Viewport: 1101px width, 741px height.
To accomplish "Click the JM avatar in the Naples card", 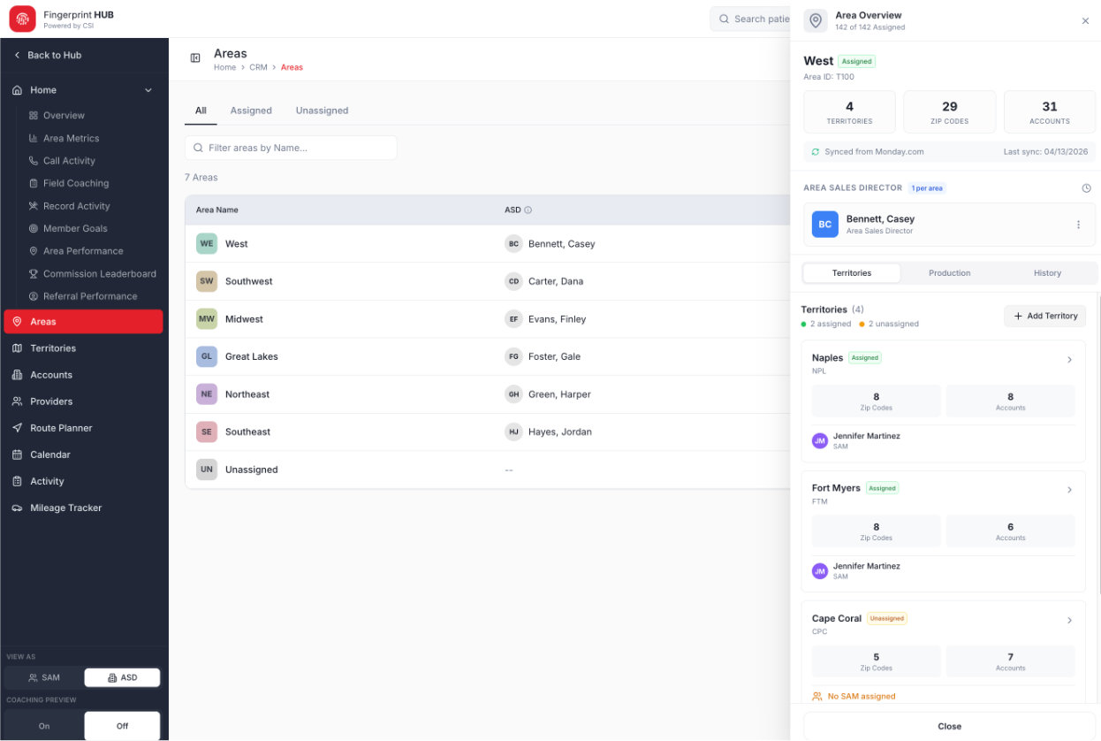I will coord(820,440).
